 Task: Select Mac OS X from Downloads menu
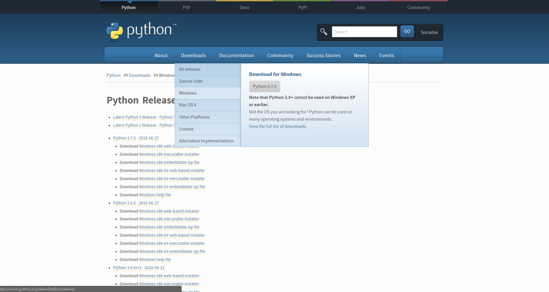188,105
